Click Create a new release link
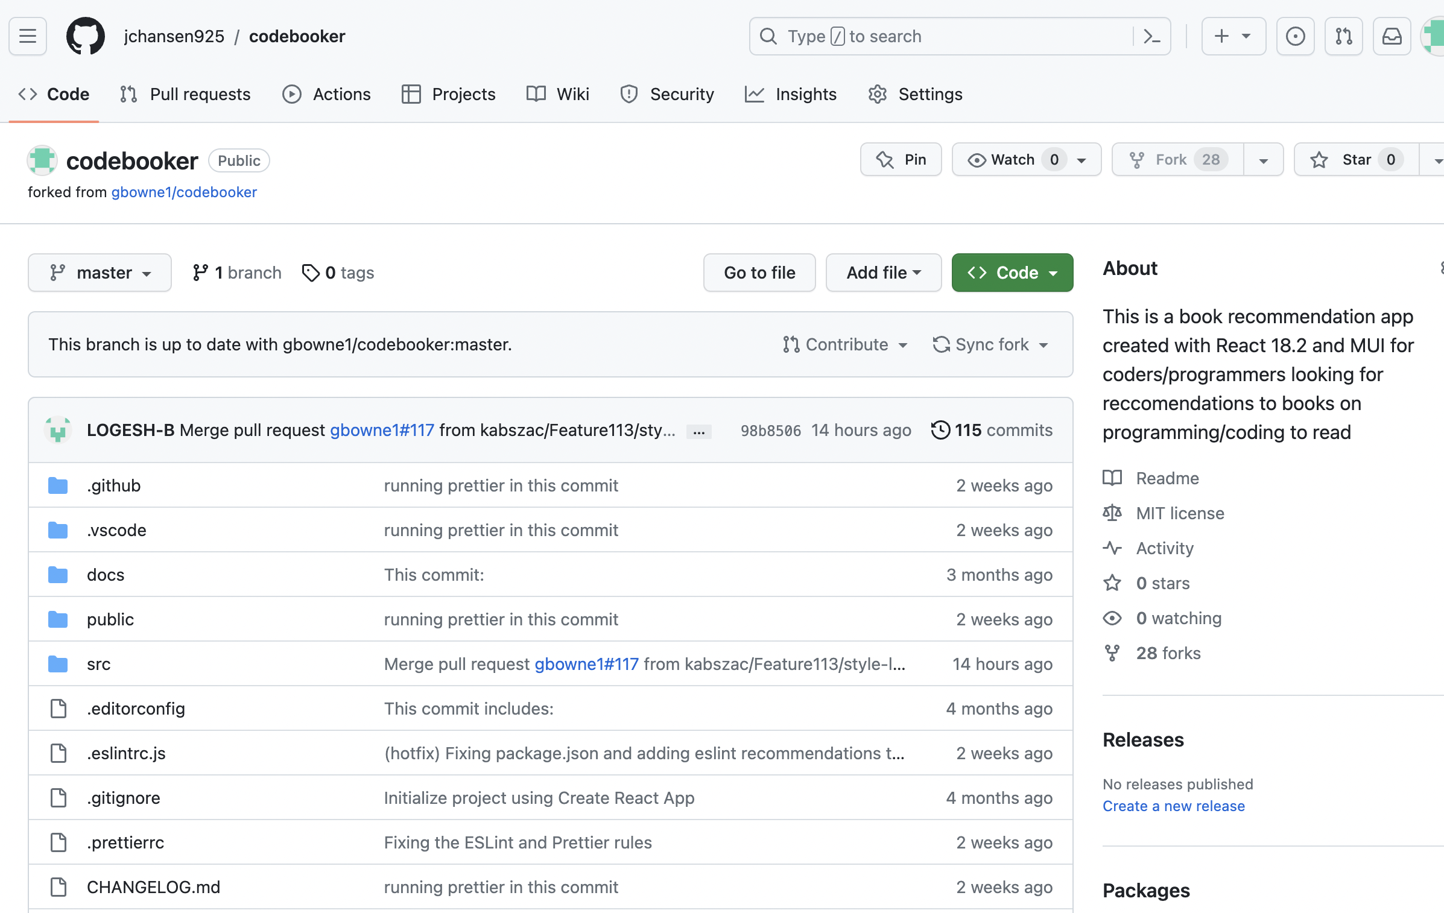 click(x=1173, y=806)
